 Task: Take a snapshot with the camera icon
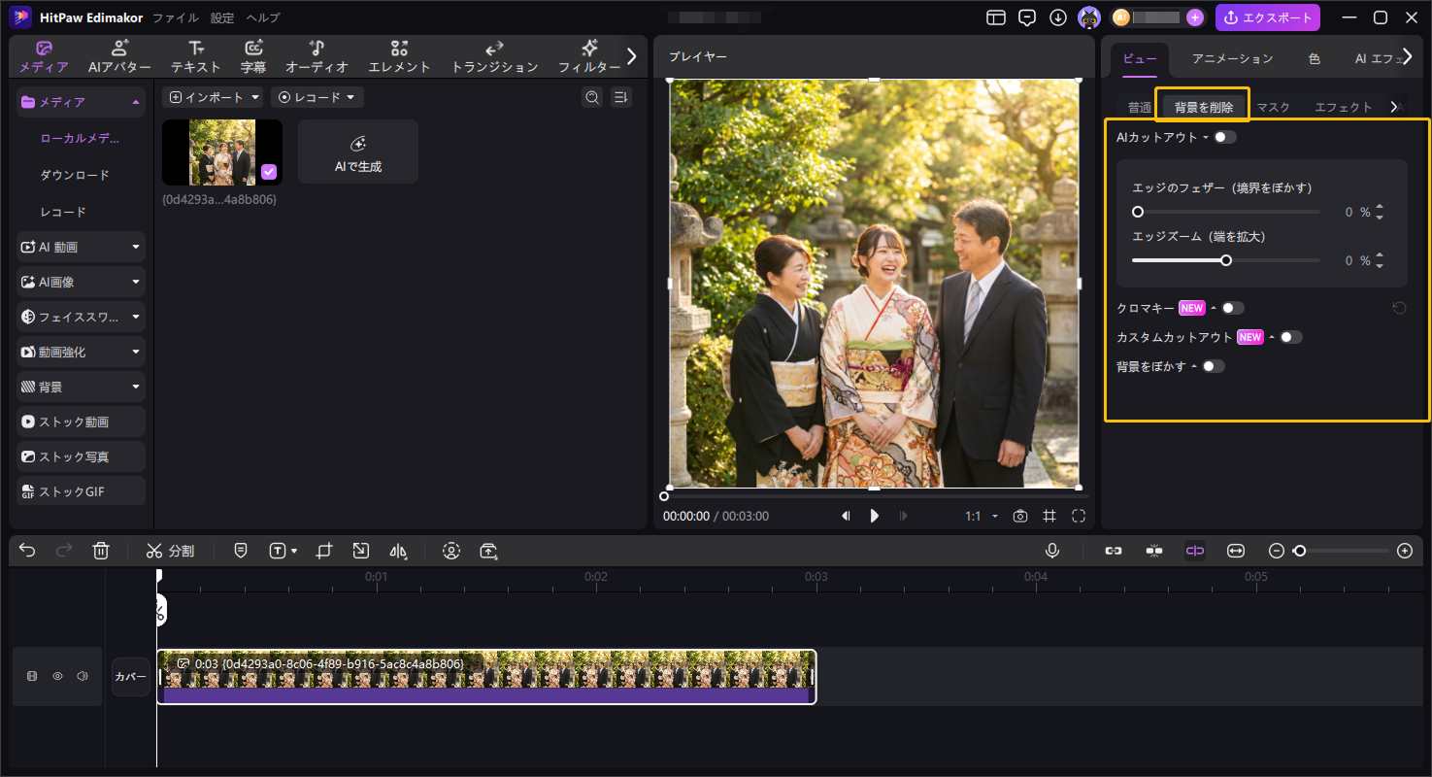pos(1020,517)
